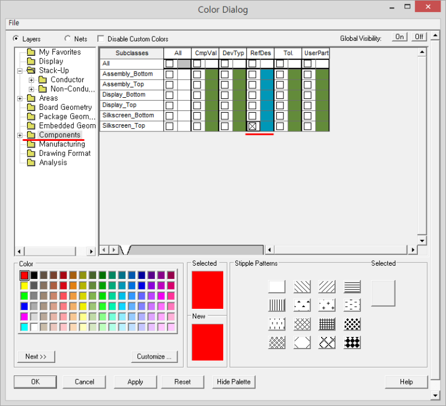The image size is (446, 406).
Task: Expand the Areas tree node
Action: tap(20, 98)
